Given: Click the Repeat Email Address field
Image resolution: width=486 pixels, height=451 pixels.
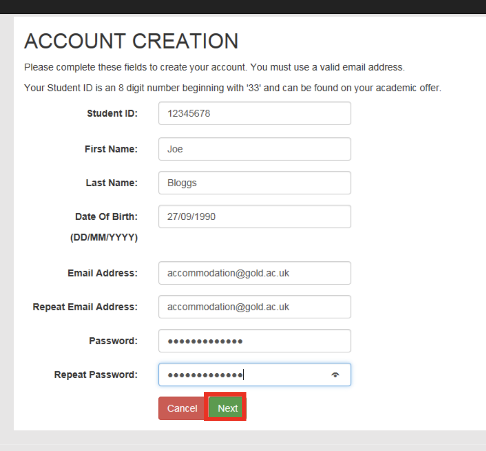Looking at the screenshot, I should click(x=254, y=307).
